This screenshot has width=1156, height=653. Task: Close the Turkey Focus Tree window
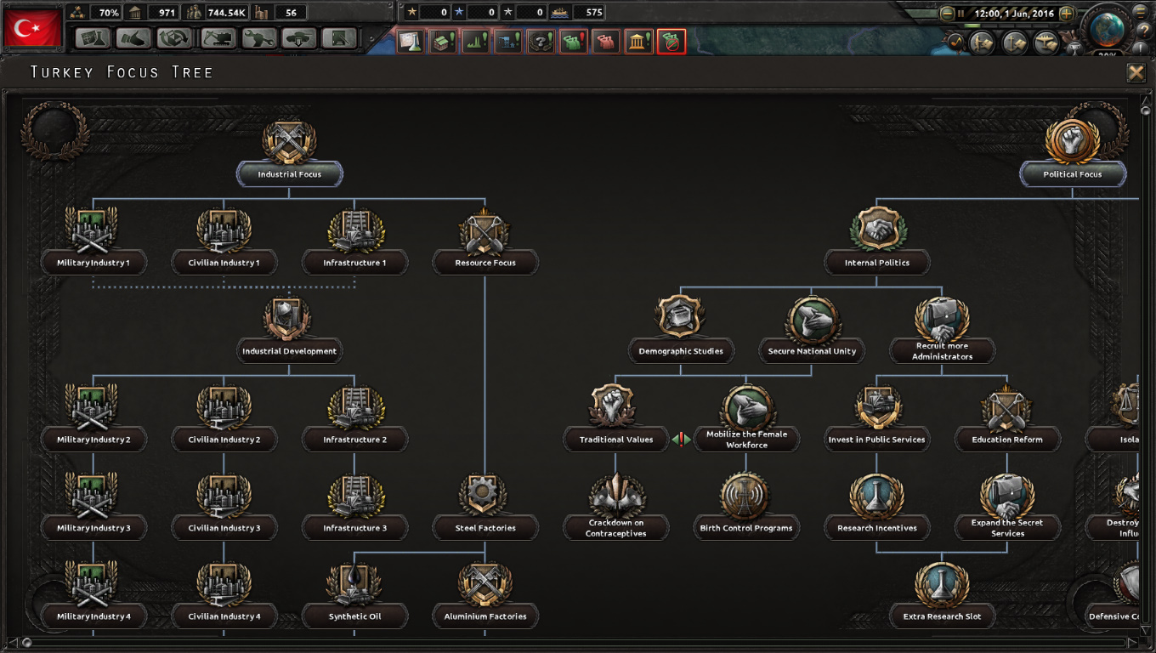point(1136,72)
